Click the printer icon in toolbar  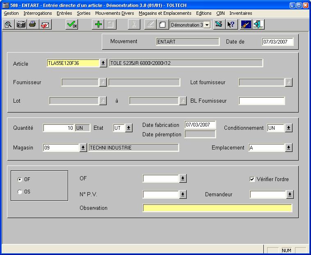pos(32,25)
